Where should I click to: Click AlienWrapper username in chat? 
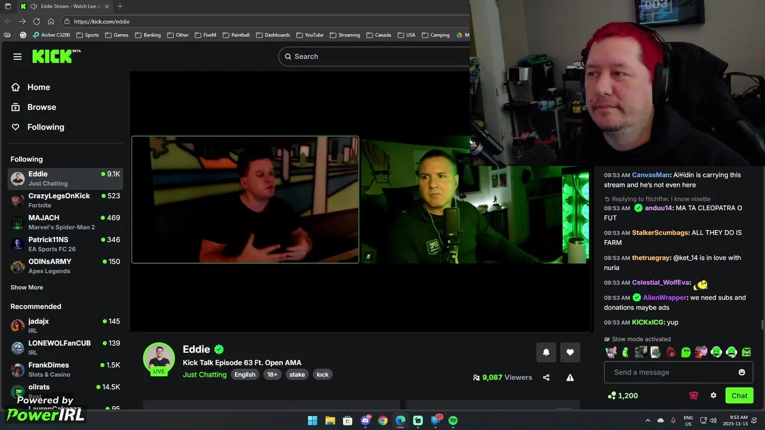(665, 297)
